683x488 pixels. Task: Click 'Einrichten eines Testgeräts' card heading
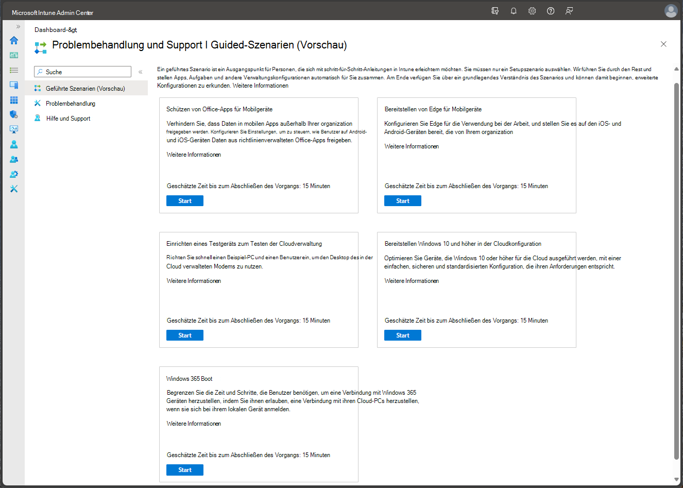pos(244,244)
